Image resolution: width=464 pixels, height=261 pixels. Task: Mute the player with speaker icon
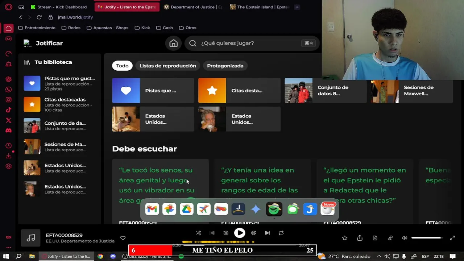click(405, 238)
